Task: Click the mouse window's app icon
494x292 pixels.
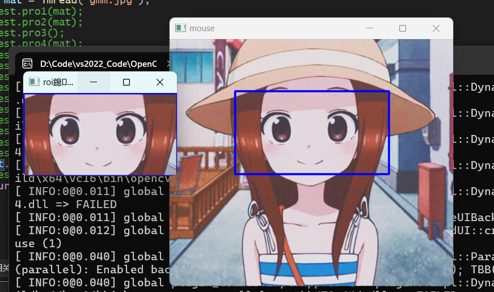Action: click(x=180, y=28)
